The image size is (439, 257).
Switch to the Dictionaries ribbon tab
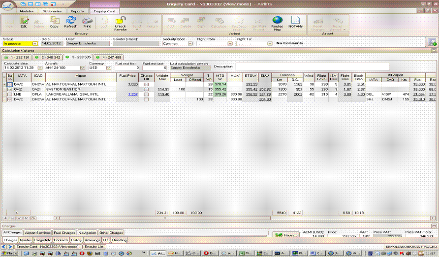(x=51, y=11)
